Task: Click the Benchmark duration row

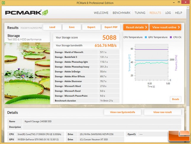Action: click(x=86, y=101)
